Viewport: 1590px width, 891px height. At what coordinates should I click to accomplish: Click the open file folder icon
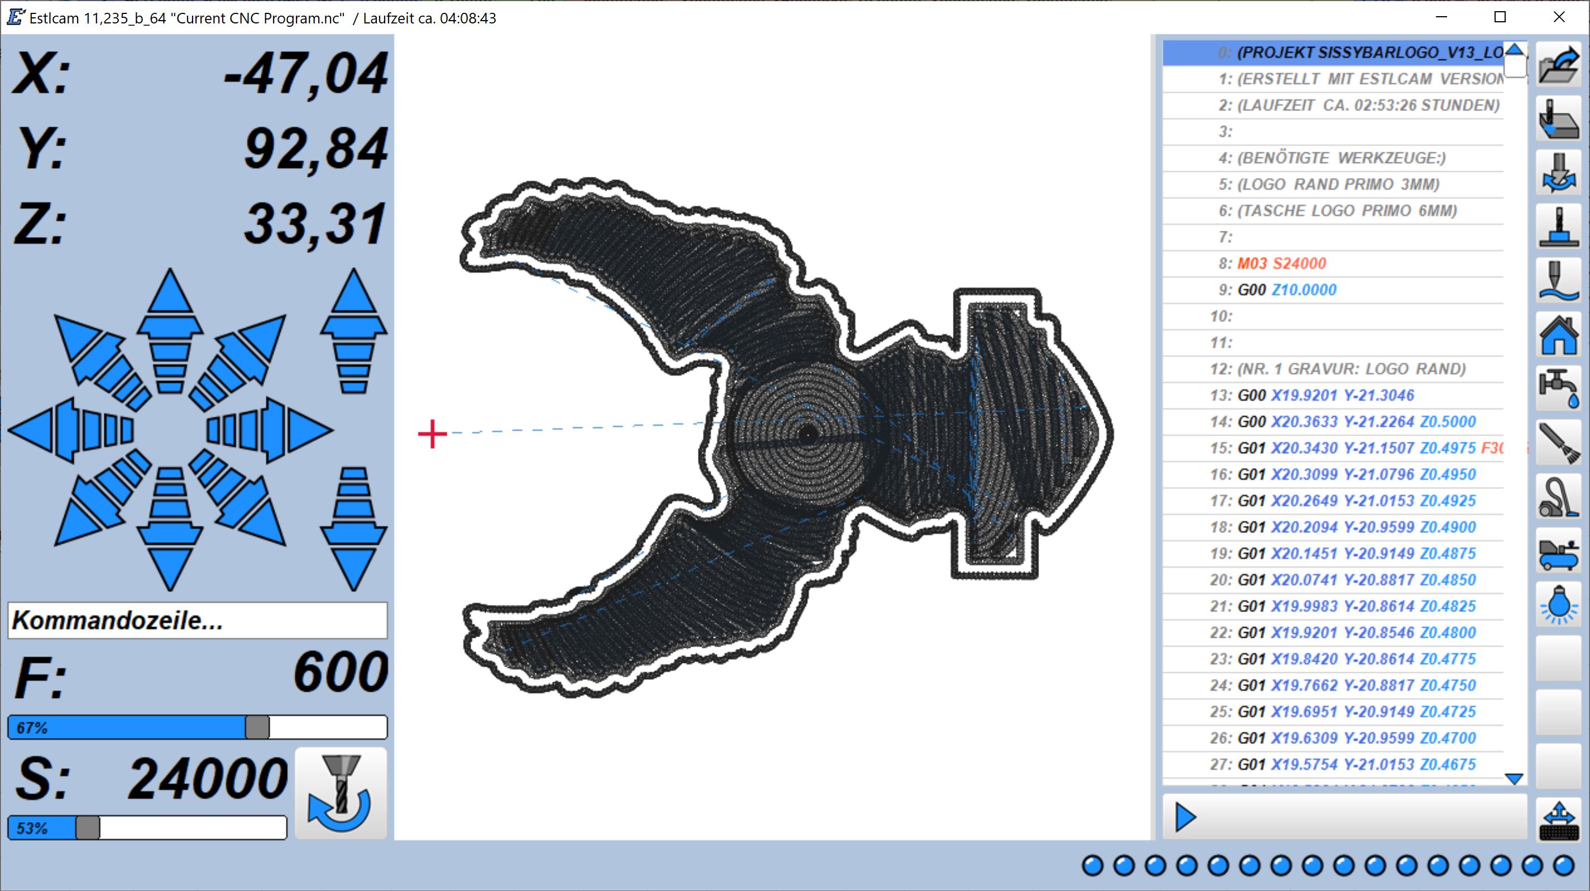click(x=1558, y=64)
